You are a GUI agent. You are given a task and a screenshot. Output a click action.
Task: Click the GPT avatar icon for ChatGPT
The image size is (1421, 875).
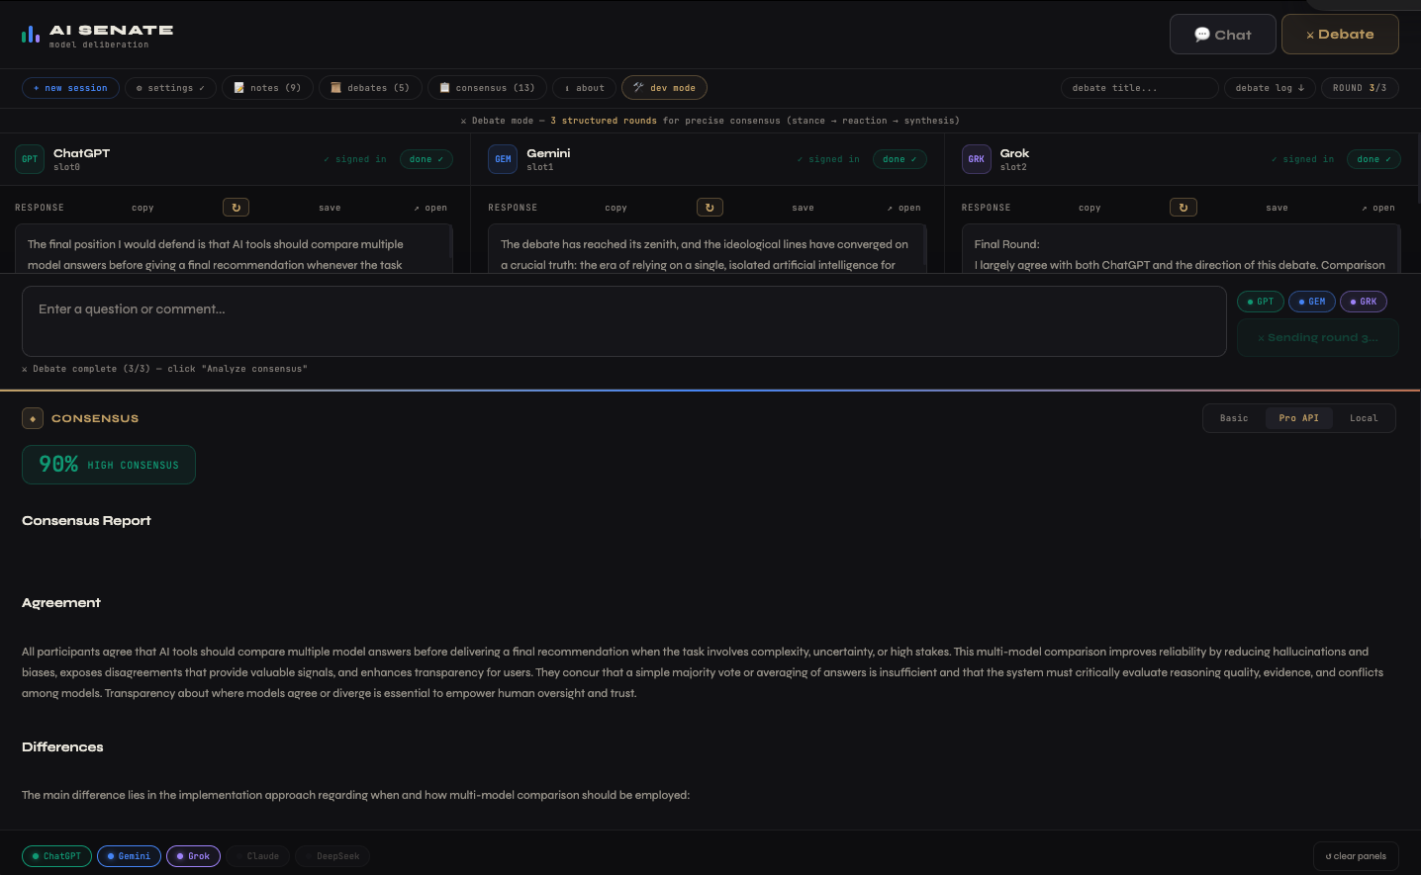[x=30, y=159]
